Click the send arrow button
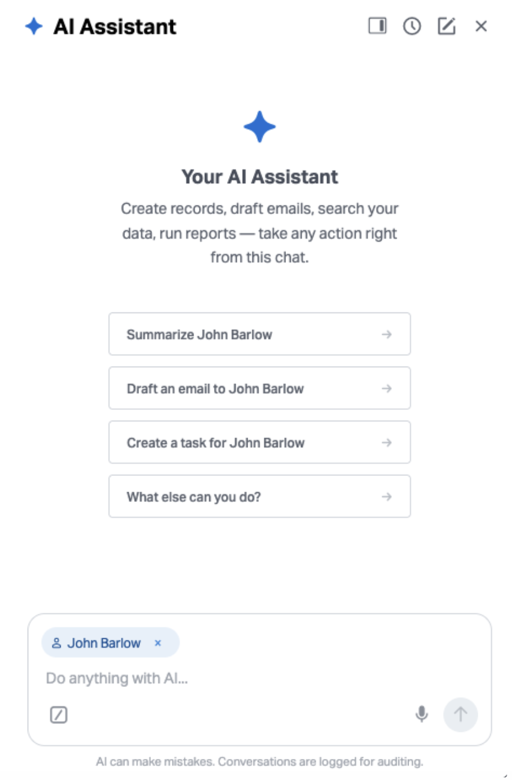 [460, 714]
